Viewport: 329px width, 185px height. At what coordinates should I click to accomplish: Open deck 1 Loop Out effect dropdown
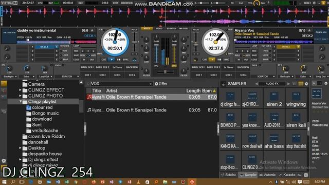click(x=45, y=77)
